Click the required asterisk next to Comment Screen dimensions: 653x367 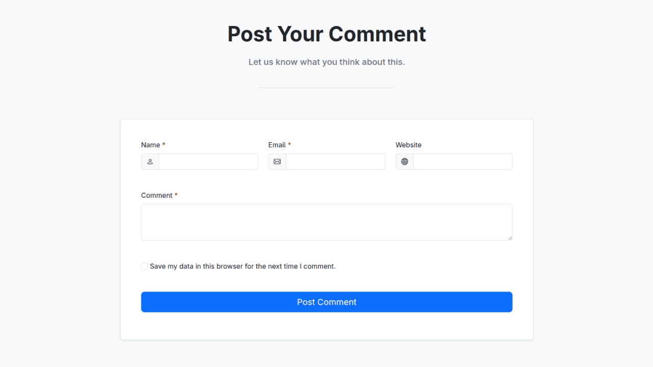176,195
